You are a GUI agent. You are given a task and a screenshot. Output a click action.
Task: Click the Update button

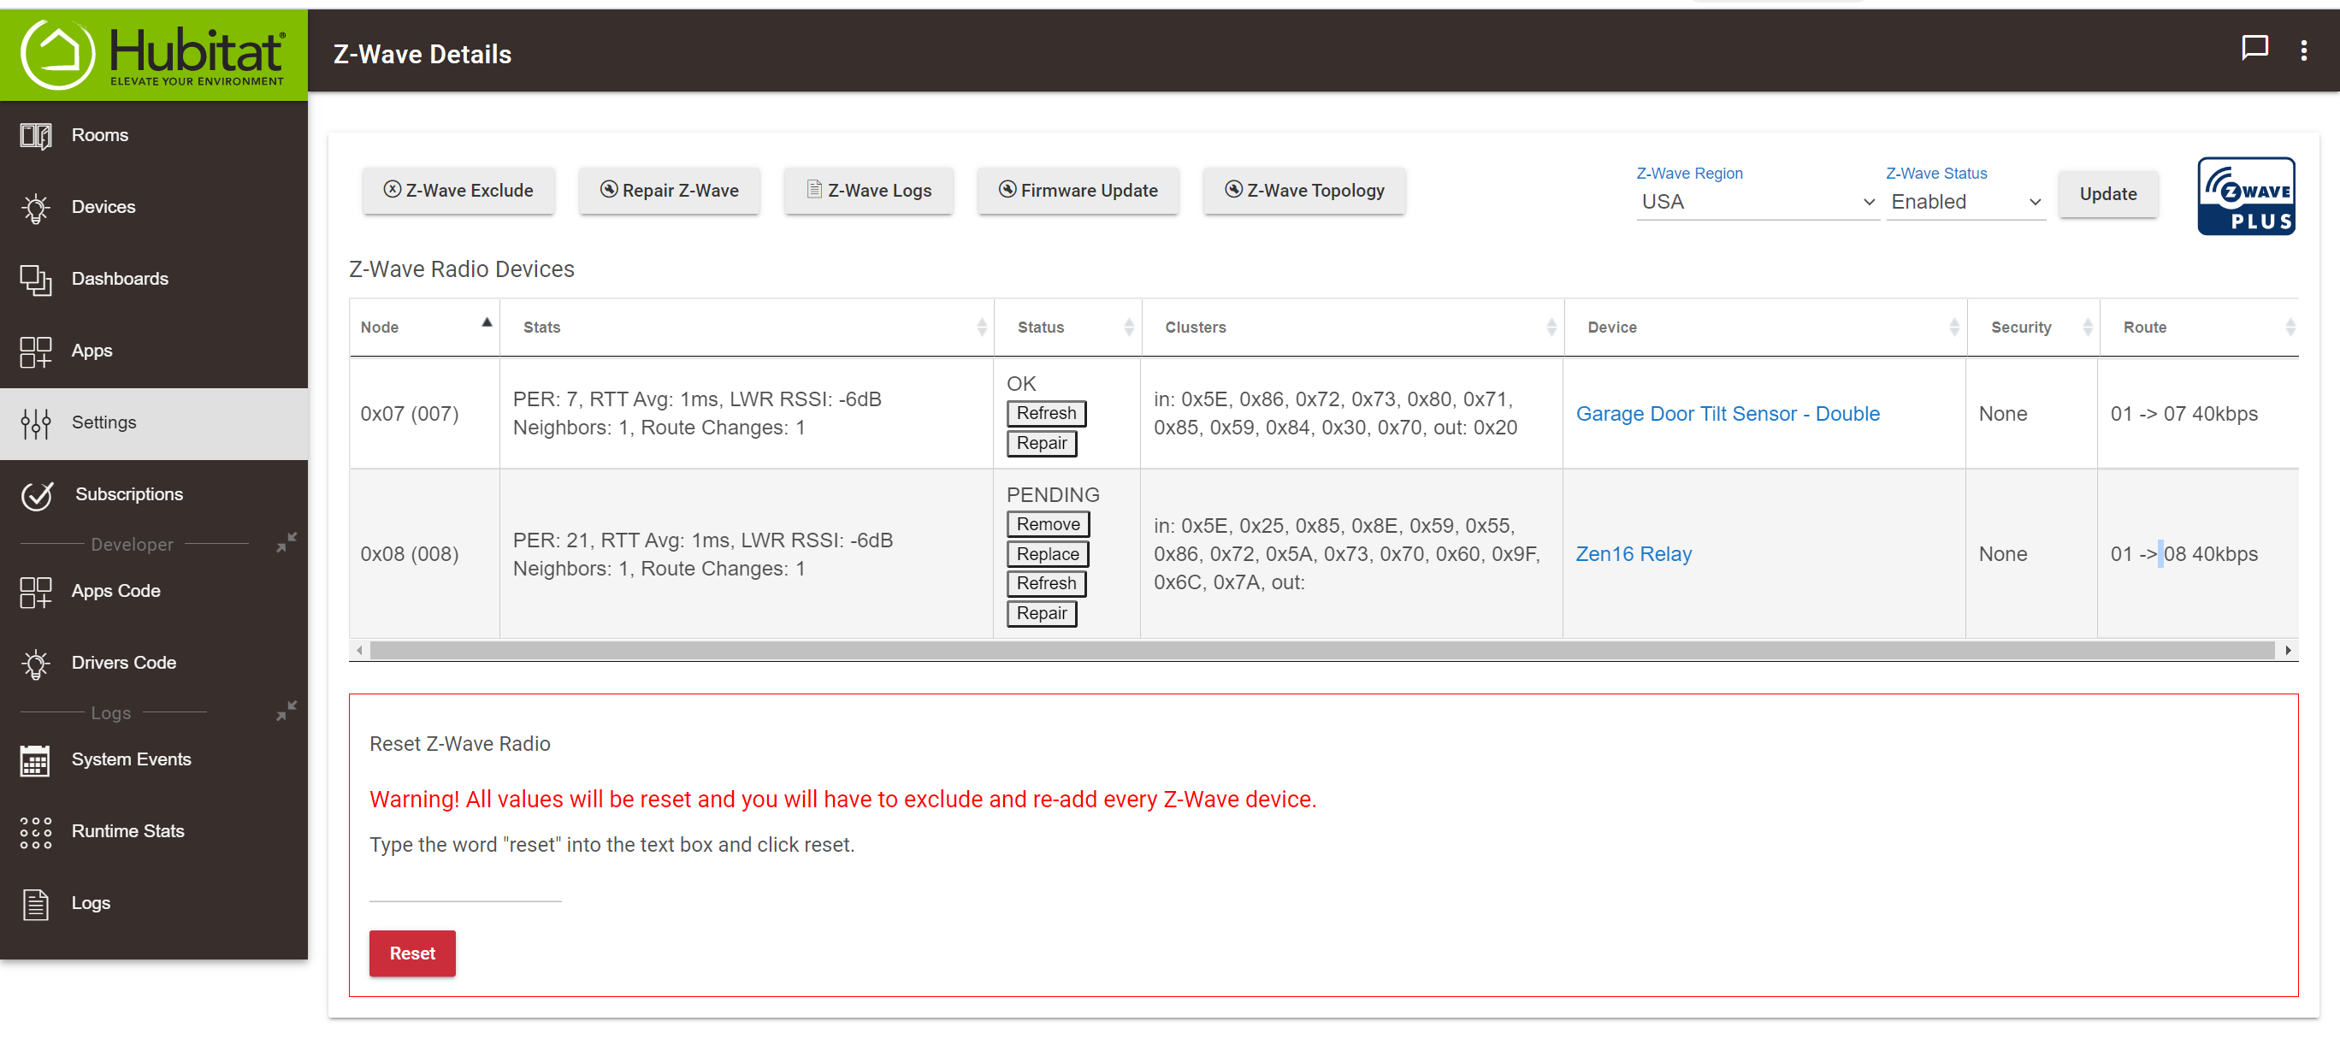click(x=2107, y=193)
